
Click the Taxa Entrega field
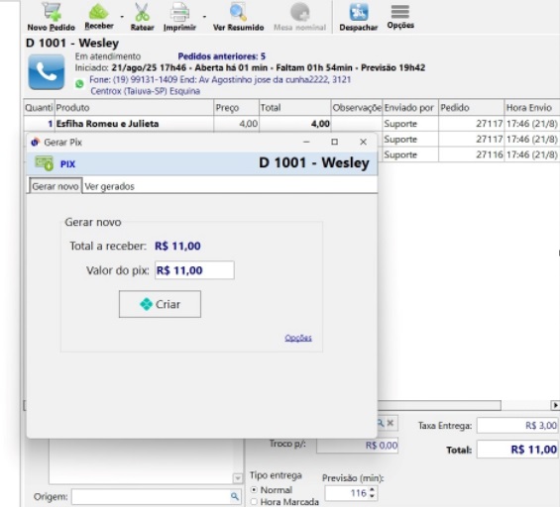517,425
